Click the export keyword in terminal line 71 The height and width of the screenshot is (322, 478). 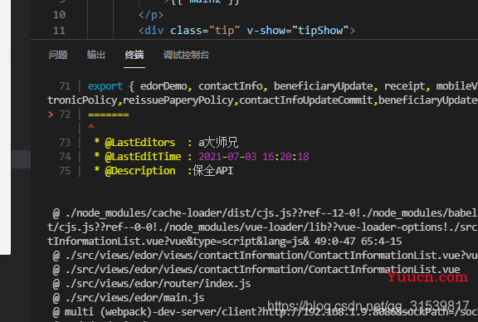(x=105, y=86)
